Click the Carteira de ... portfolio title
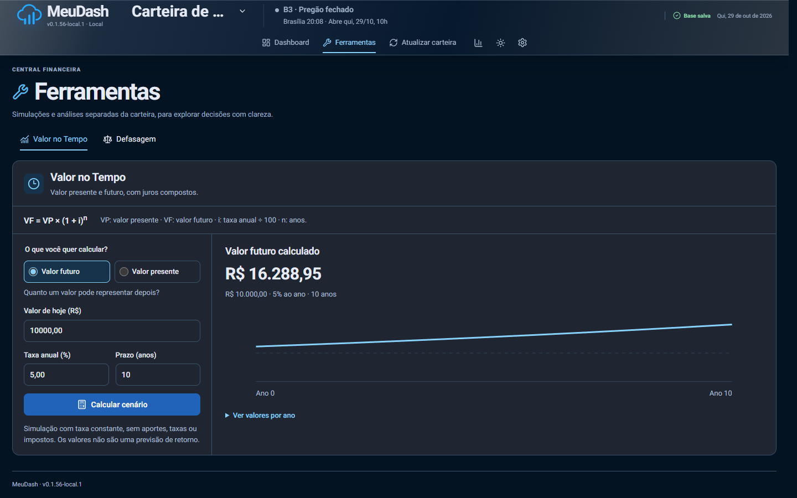This screenshot has height=498, width=797. click(178, 12)
